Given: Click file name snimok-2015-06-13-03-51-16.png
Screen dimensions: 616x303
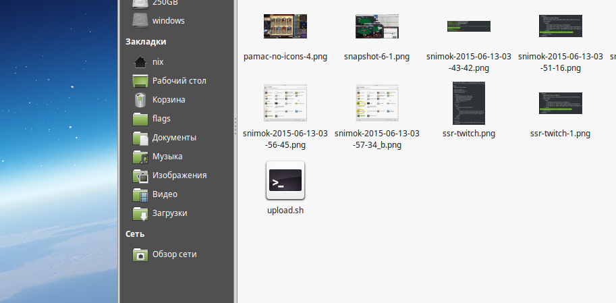Looking at the screenshot, I should (x=561, y=63).
